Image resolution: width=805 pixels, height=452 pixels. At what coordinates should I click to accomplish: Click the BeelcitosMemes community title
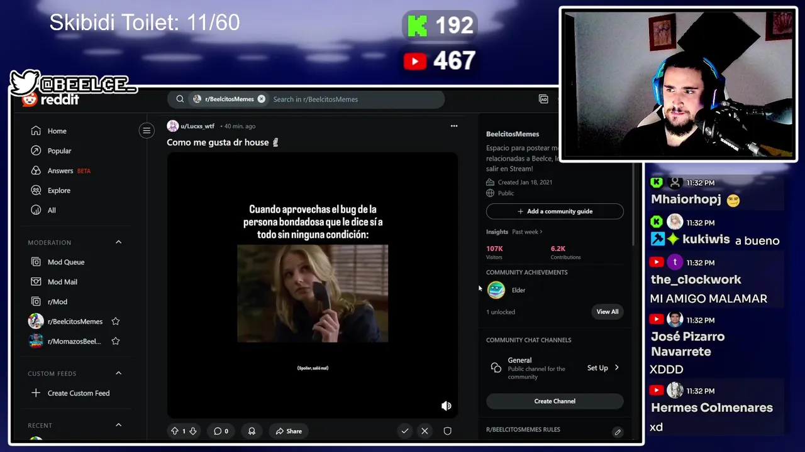(513, 134)
